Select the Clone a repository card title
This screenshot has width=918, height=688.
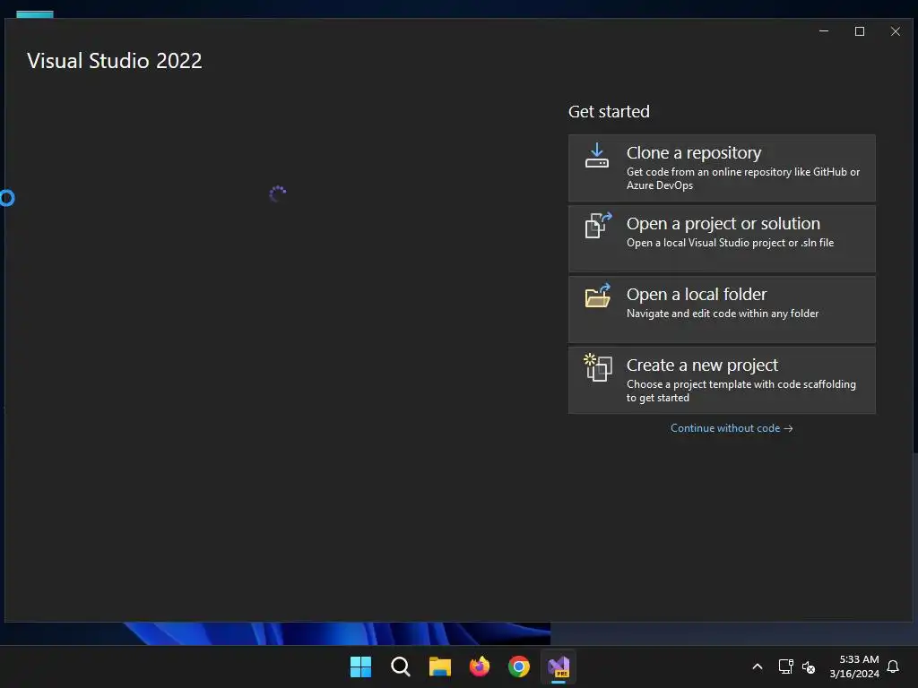(x=694, y=152)
